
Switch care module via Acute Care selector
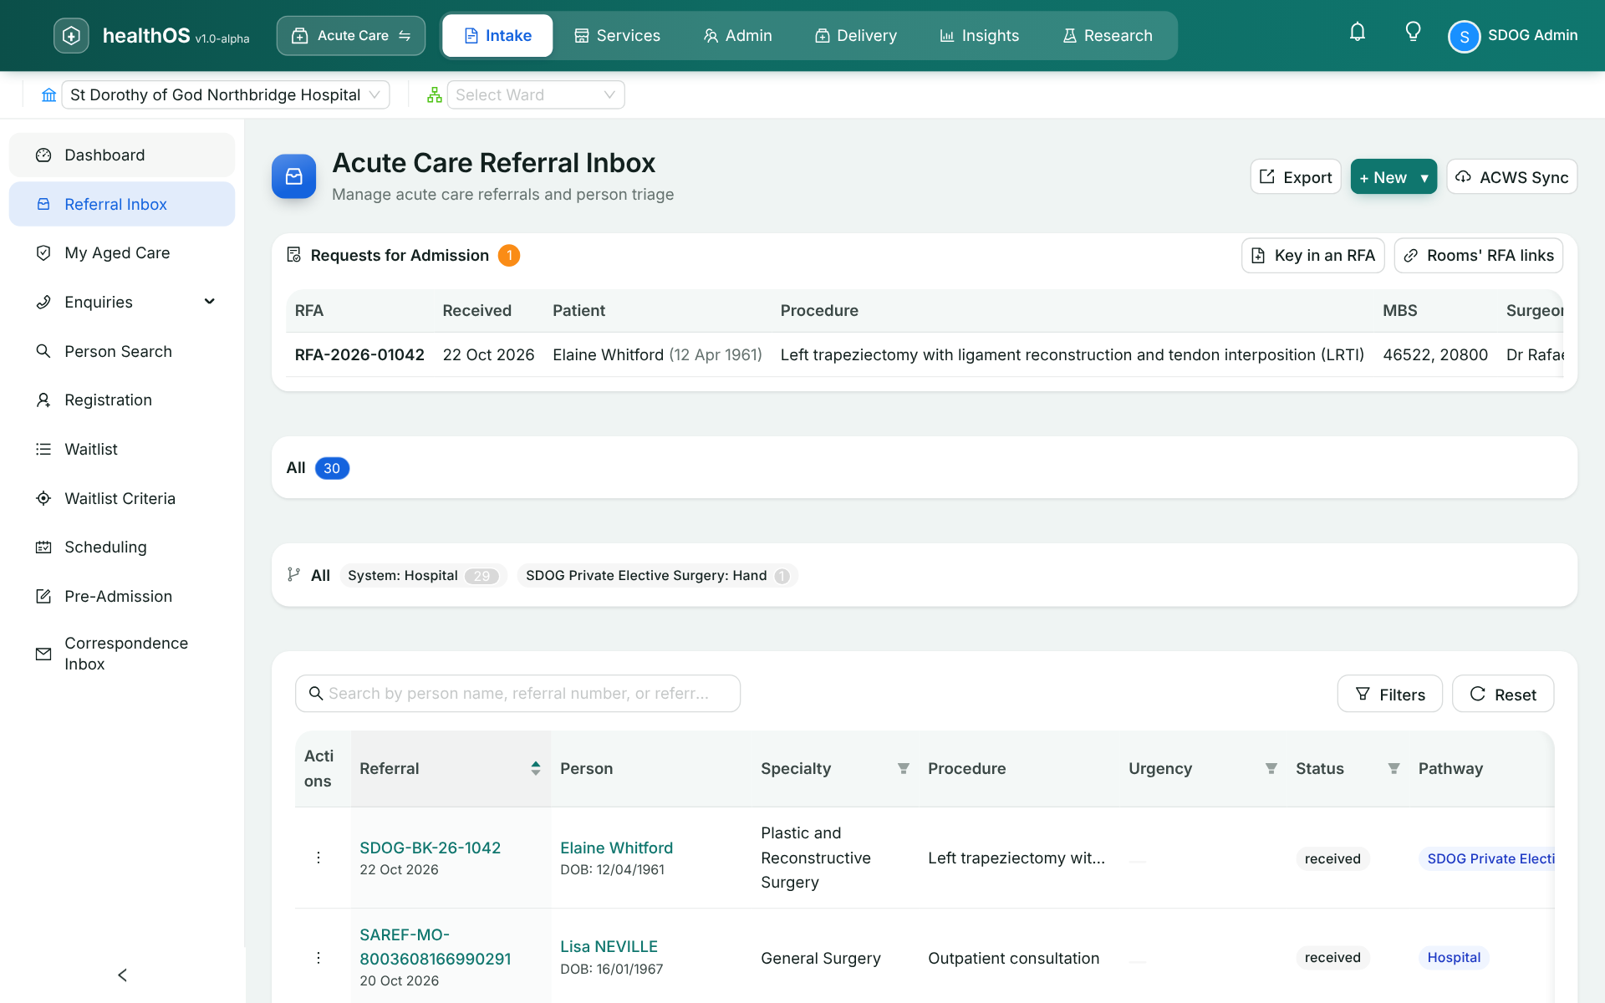pyautogui.click(x=351, y=36)
